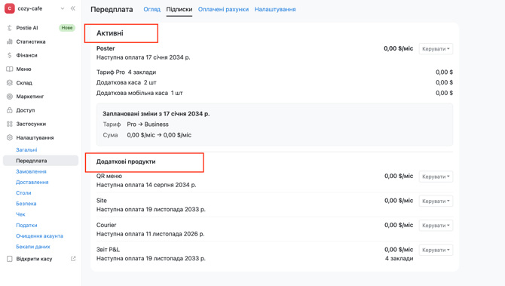Click the external link icon beside Відкрити касу

(73, 259)
